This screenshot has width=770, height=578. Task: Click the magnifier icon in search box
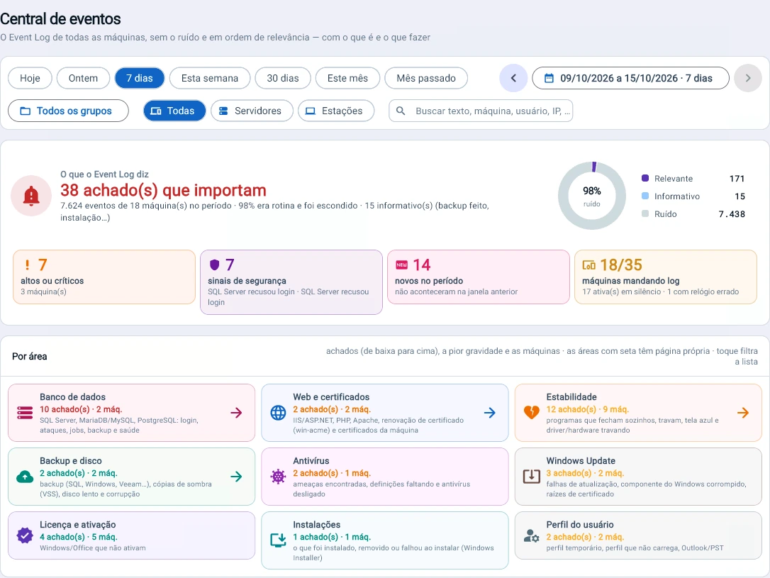click(401, 111)
